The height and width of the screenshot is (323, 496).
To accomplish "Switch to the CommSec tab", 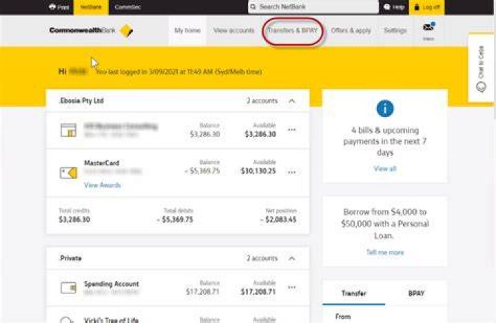I will tap(127, 7).
